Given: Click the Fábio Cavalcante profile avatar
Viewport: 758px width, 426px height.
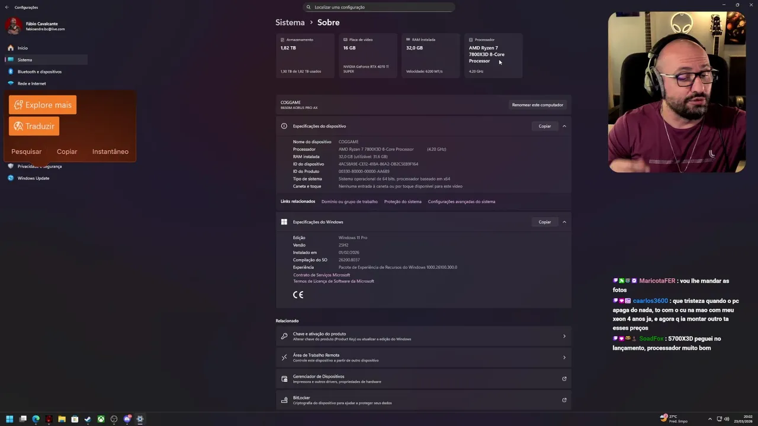Looking at the screenshot, I should click(14, 26).
